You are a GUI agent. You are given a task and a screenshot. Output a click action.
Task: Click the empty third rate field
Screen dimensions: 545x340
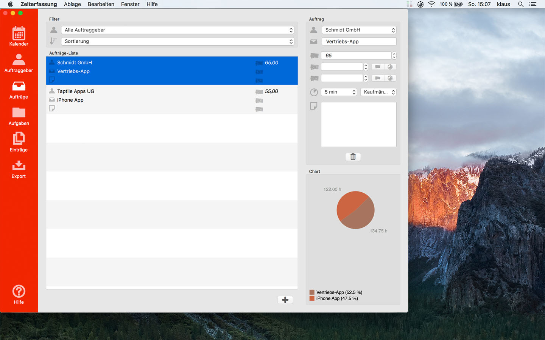342,78
